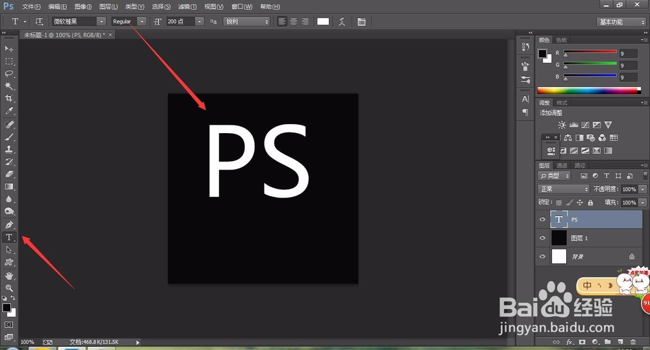Switch to the 路径 tab

[580, 166]
